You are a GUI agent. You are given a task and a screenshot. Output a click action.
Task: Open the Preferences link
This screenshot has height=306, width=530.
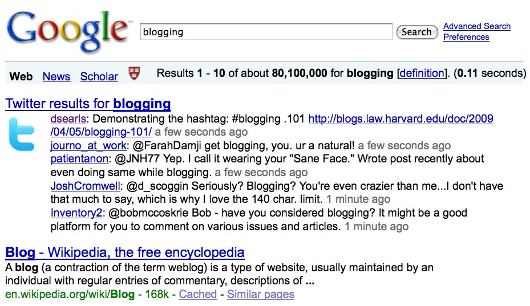(466, 37)
